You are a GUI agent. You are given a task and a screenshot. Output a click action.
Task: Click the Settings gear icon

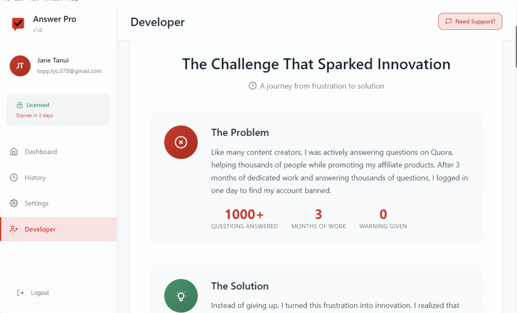point(14,203)
